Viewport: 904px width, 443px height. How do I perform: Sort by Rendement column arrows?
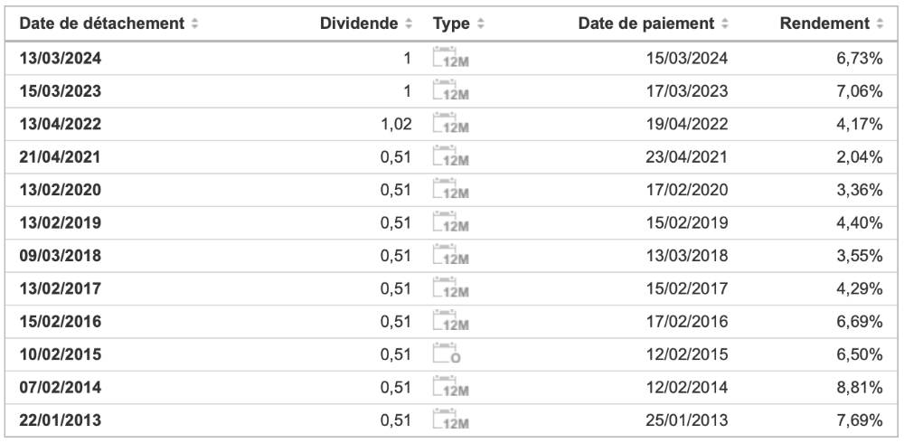pos(879,23)
